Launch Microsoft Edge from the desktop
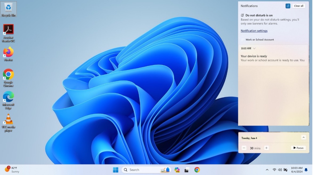The width and height of the screenshot is (313, 175). tap(8, 97)
